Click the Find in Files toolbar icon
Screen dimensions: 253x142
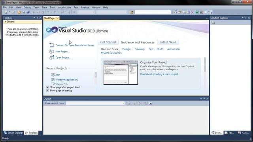pyautogui.click(x=132, y=12)
